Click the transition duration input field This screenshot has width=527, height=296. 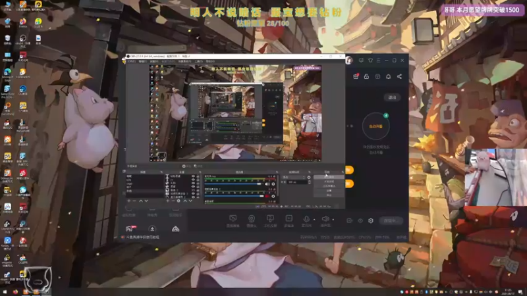tap(297, 182)
